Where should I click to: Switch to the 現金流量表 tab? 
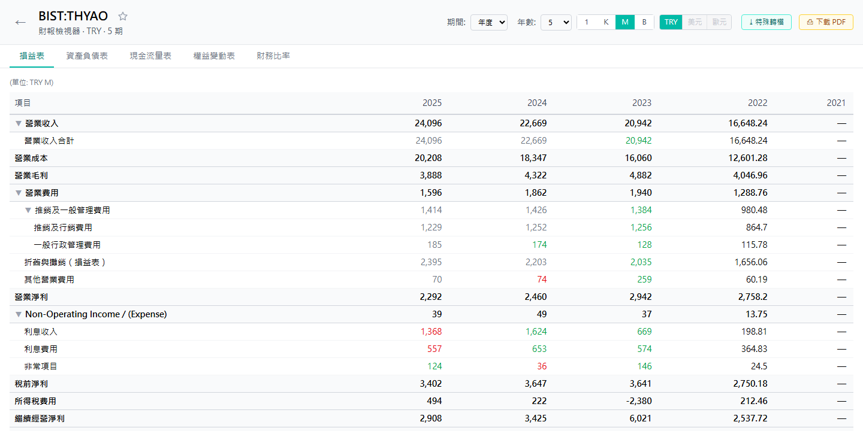tap(150, 56)
